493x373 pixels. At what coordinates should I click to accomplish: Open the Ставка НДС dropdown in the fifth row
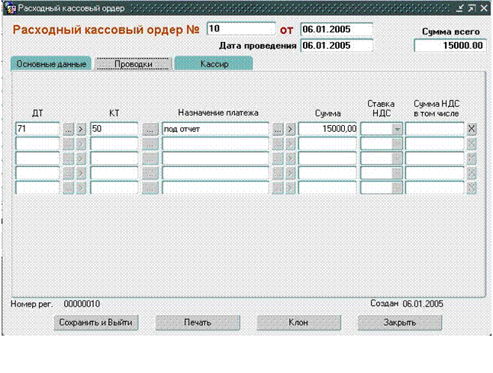click(x=397, y=188)
